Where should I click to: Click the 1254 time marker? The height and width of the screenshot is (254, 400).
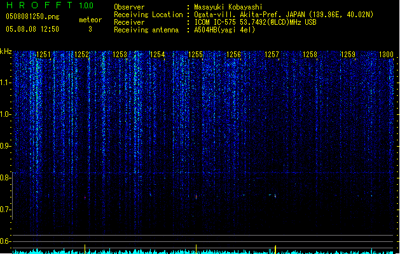[x=158, y=55]
